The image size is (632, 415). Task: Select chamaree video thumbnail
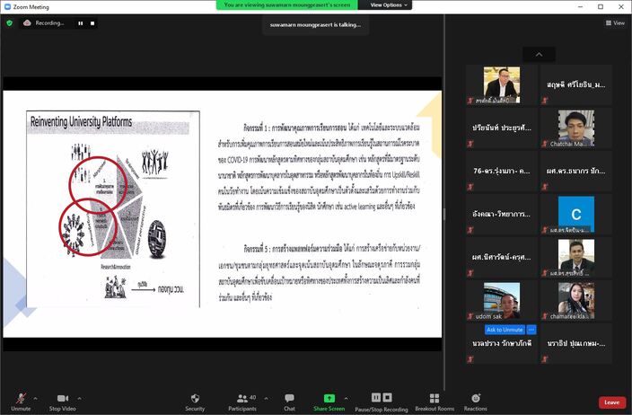[x=576, y=301]
